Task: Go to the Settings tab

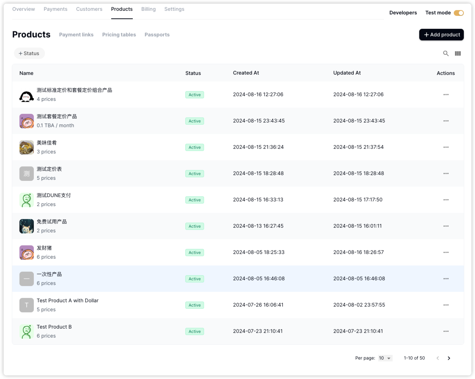Action: pos(174,9)
